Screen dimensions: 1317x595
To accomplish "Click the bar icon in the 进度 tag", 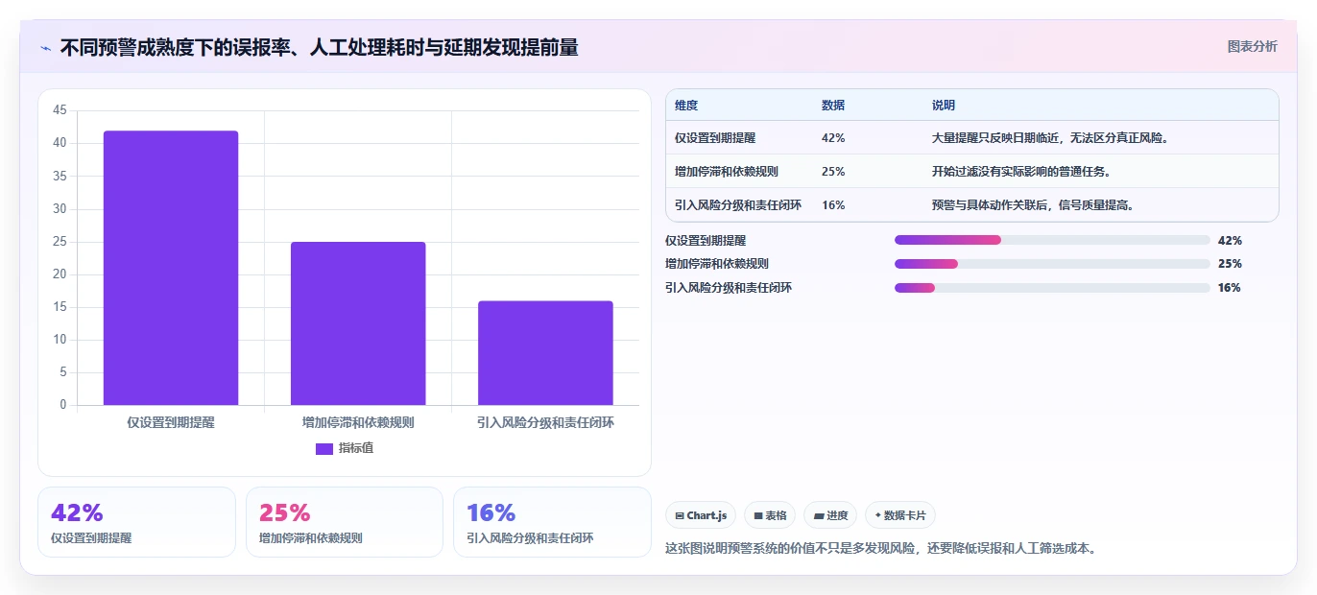I will 819,515.
